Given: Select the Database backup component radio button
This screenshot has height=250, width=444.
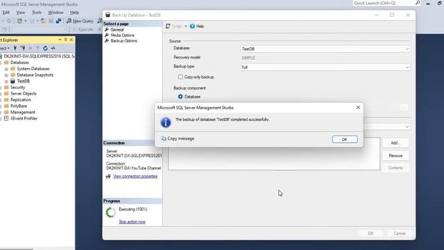Looking at the screenshot, I should click(x=180, y=97).
